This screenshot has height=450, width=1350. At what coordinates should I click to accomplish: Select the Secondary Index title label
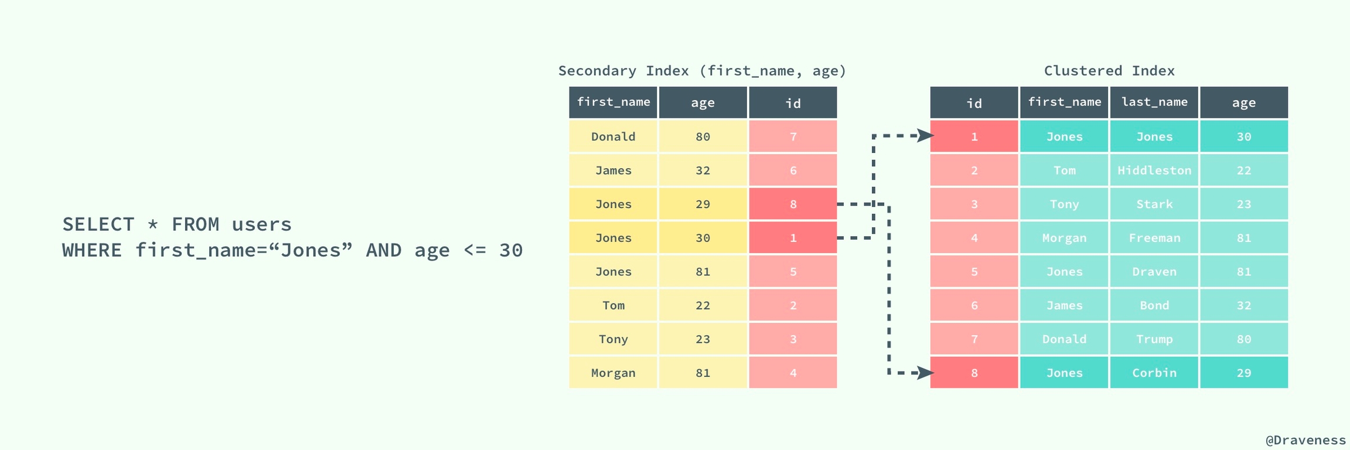pyautogui.click(x=702, y=71)
